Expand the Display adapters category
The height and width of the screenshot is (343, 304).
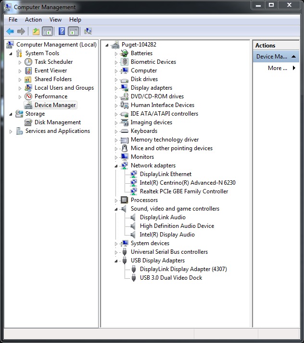(116, 88)
